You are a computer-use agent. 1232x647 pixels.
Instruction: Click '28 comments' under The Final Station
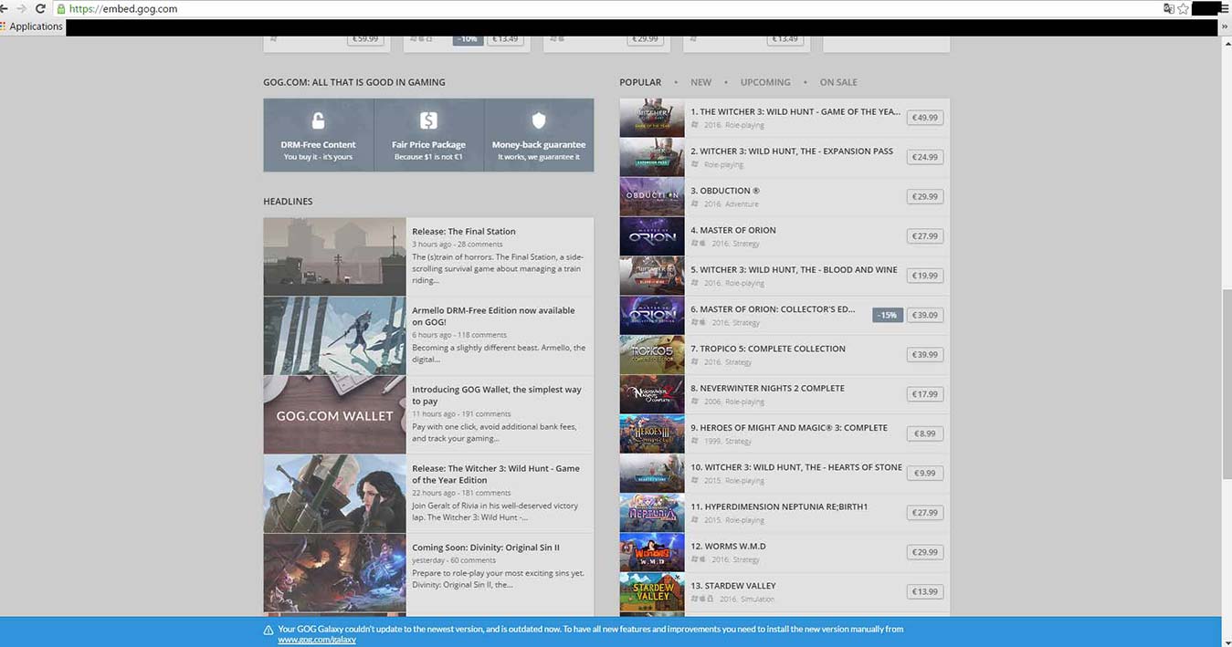480,245
